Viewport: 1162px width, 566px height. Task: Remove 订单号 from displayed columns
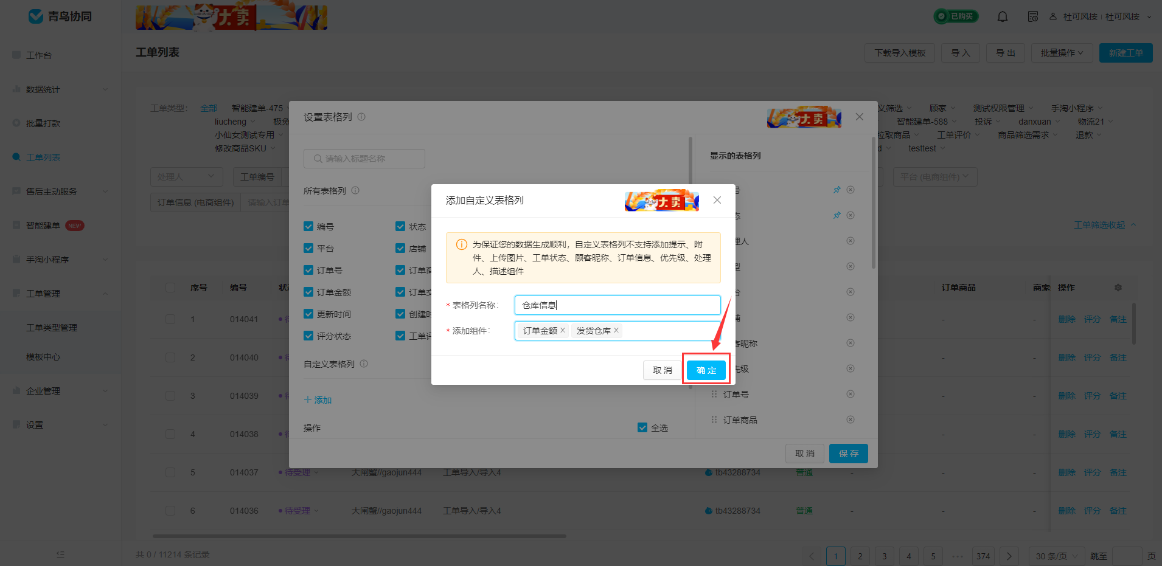(x=851, y=394)
